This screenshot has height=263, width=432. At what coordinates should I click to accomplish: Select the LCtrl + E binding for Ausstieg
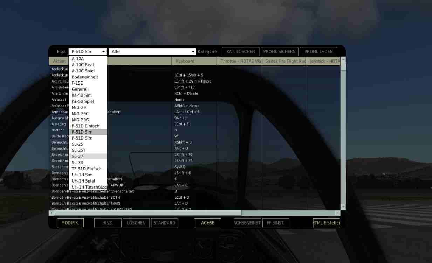point(193,124)
